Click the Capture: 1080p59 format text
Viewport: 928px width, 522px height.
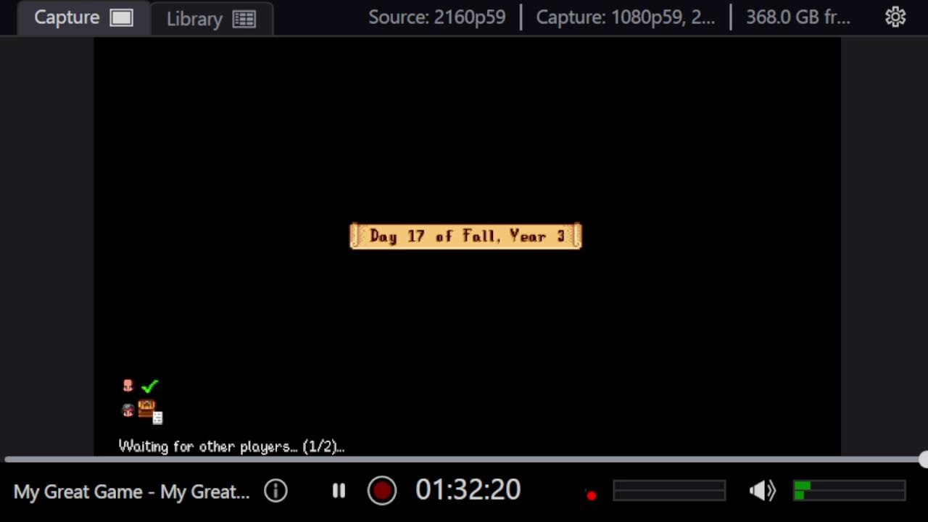point(626,17)
